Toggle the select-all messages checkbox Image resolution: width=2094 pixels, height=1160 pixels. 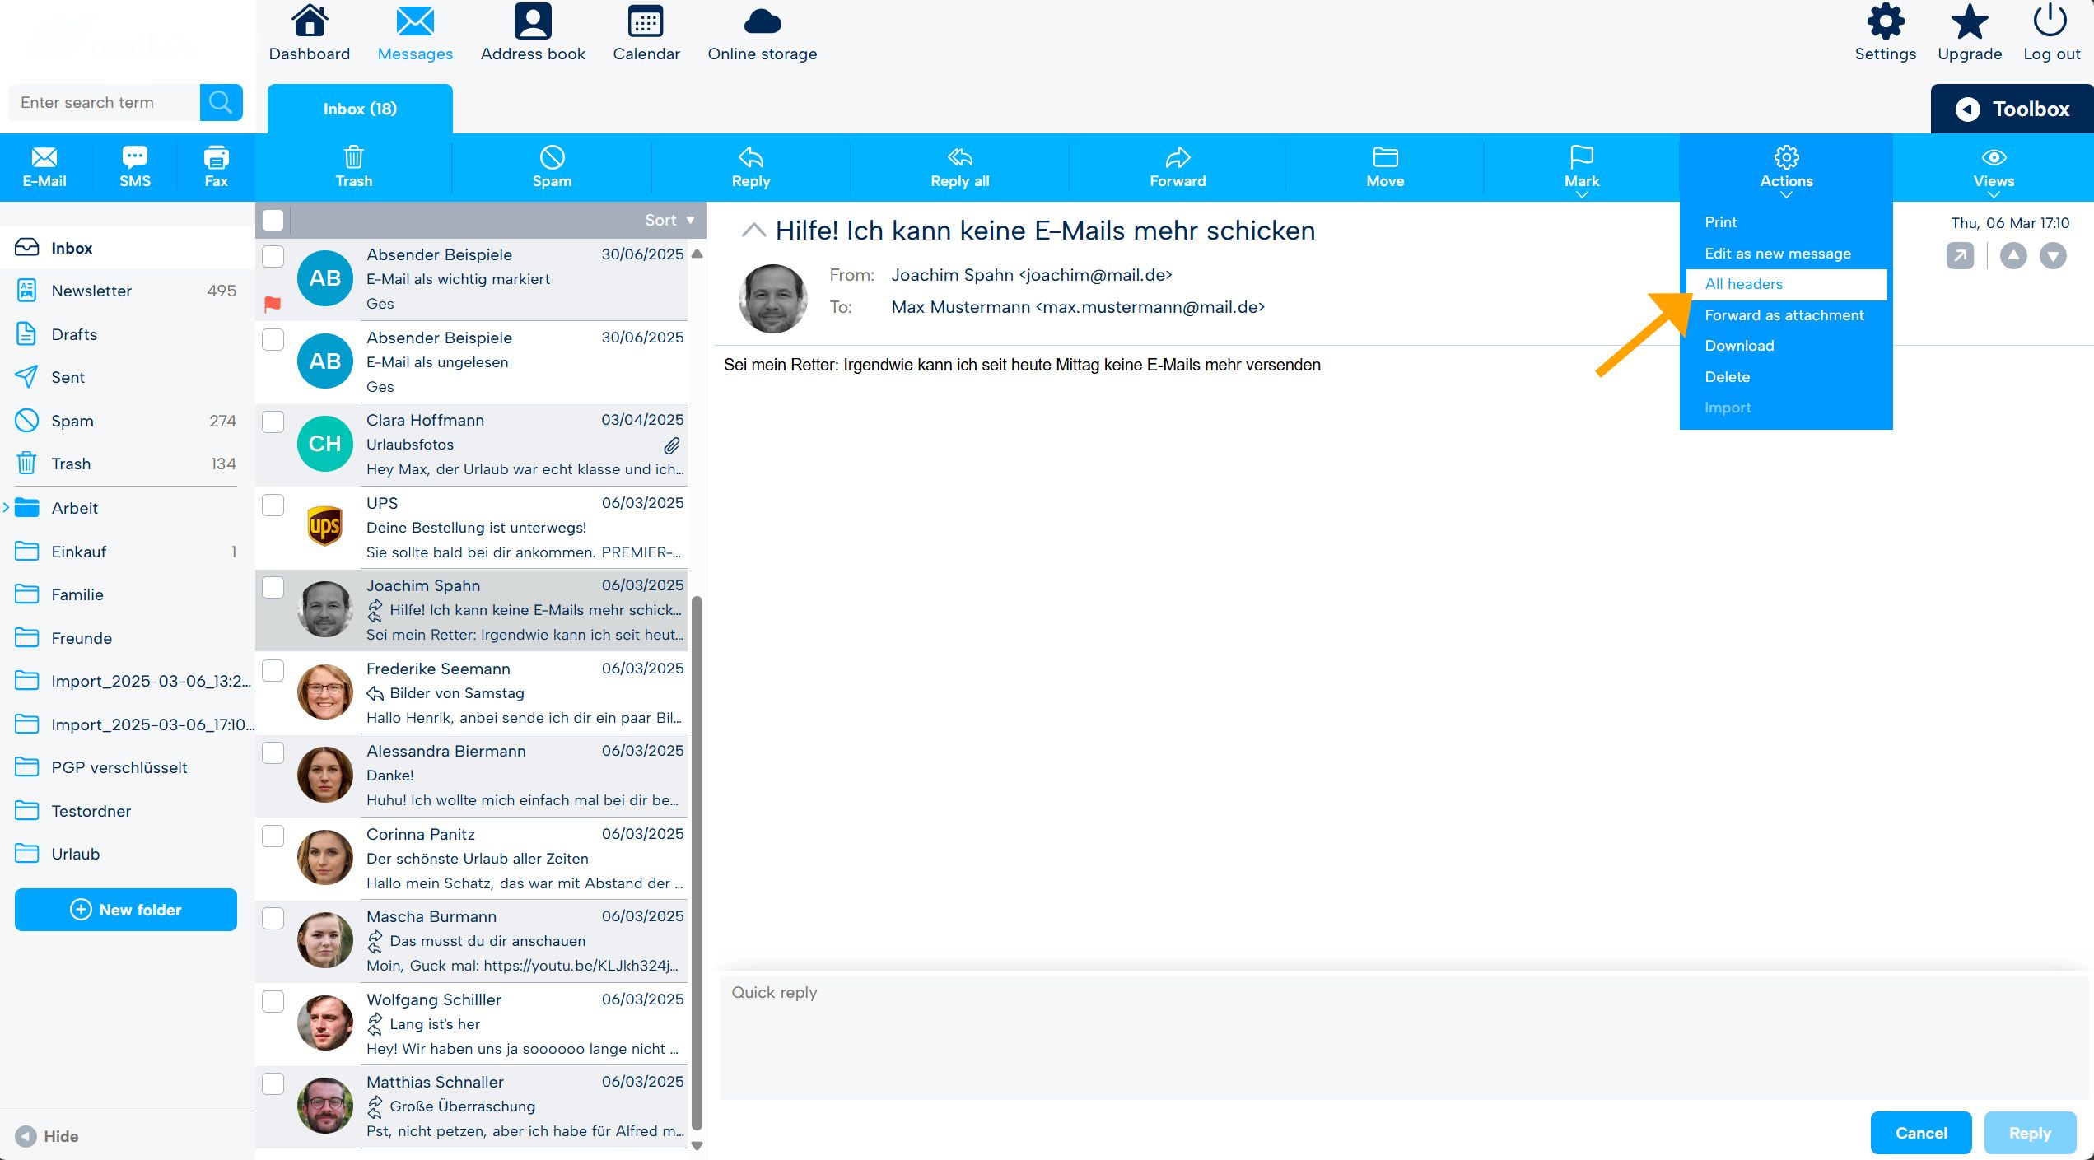[273, 221]
